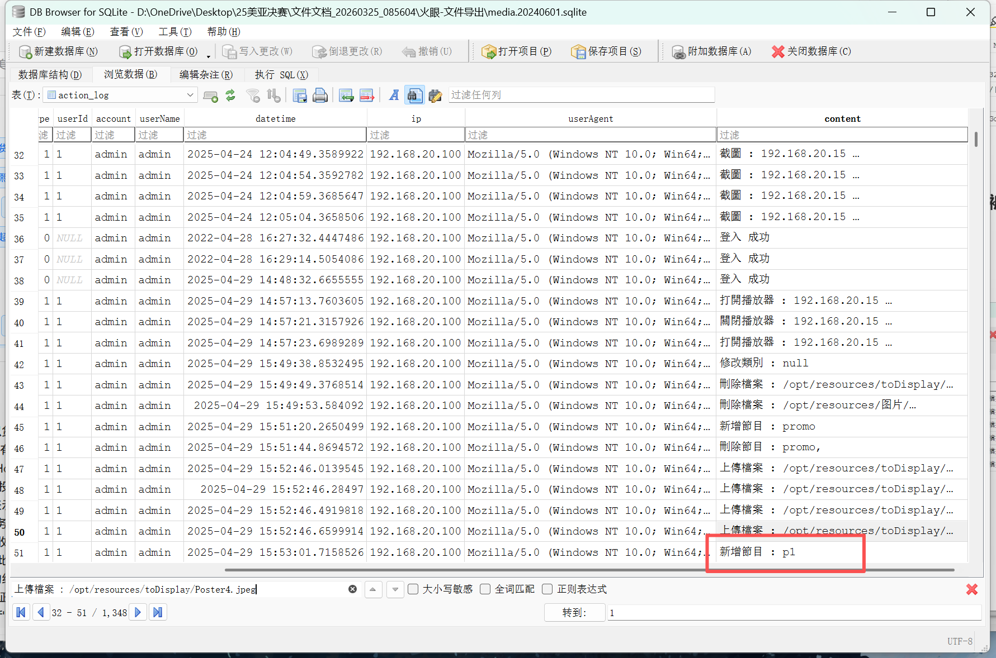Switch to the Browse Data (浏览数据) tab
This screenshot has width=996, height=658.
[130, 74]
